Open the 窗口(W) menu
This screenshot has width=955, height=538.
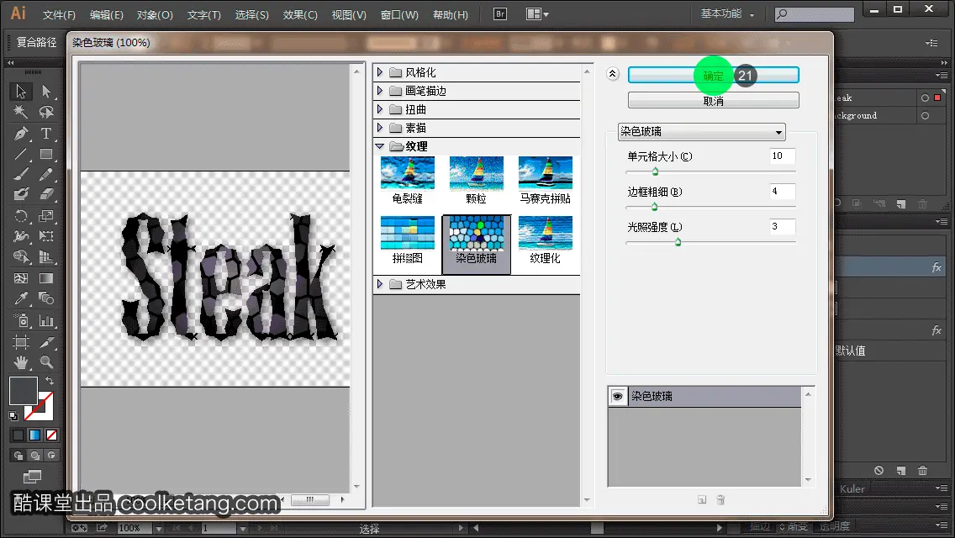[399, 14]
